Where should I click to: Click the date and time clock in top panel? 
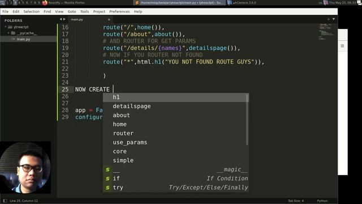342,3
